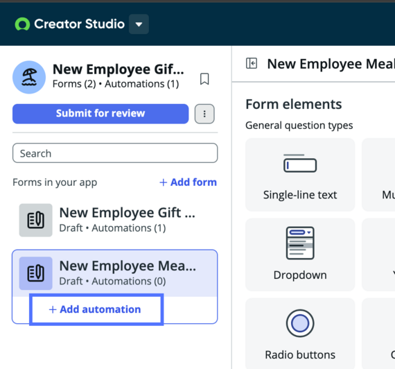Click the Add form link
This screenshot has width=395, height=369.
tap(188, 182)
